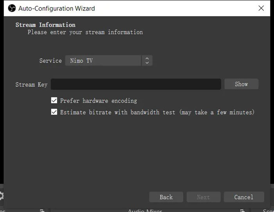The image size is (274, 212).
Task: Disable Estimate bitrate with bandwidth test
Action: 54,112
